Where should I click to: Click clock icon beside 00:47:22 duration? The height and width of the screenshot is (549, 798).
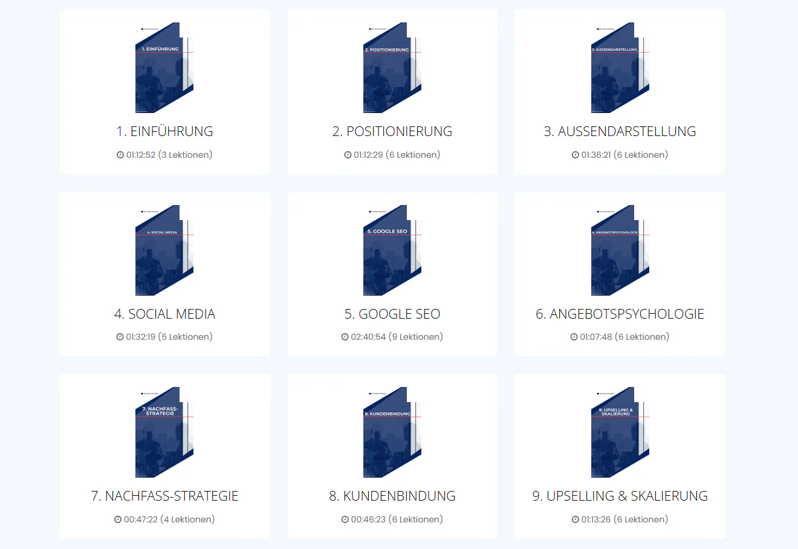click(x=118, y=519)
